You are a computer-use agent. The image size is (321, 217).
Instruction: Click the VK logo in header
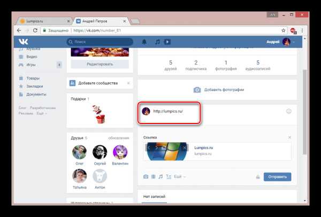[x=24, y=42]
